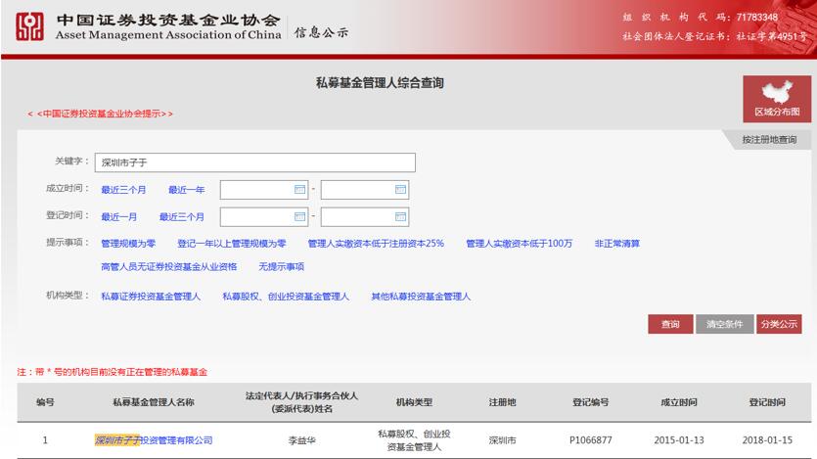817x459 pixels.
Task: Click the 2015-01-13 establishment date cell
Action: 679,440
